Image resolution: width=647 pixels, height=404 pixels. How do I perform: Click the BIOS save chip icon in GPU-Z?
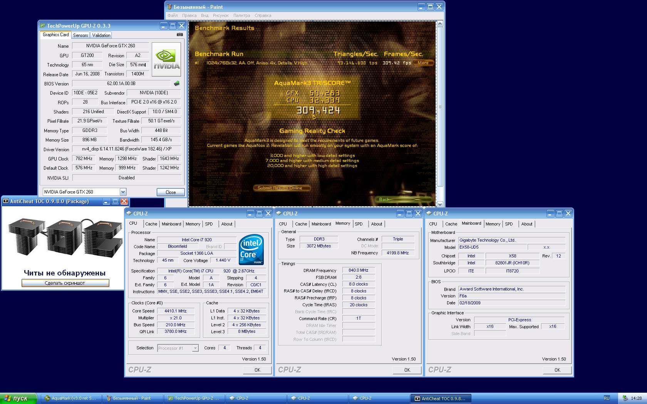[x=177, y=83]
